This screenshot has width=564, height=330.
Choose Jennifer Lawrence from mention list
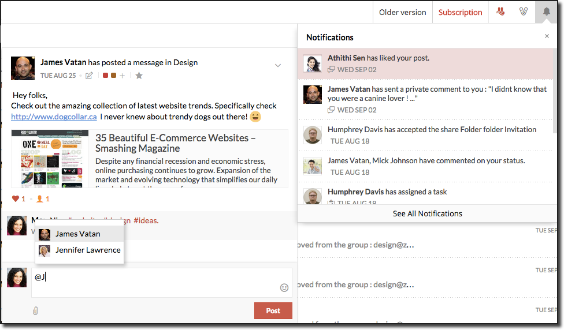(88, 250)
